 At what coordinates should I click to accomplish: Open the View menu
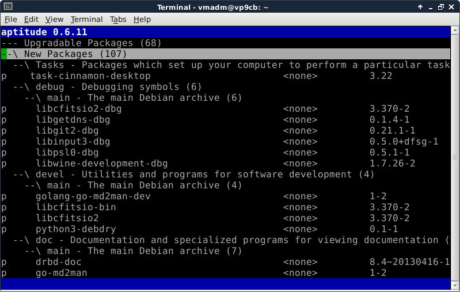coord(54,19)
